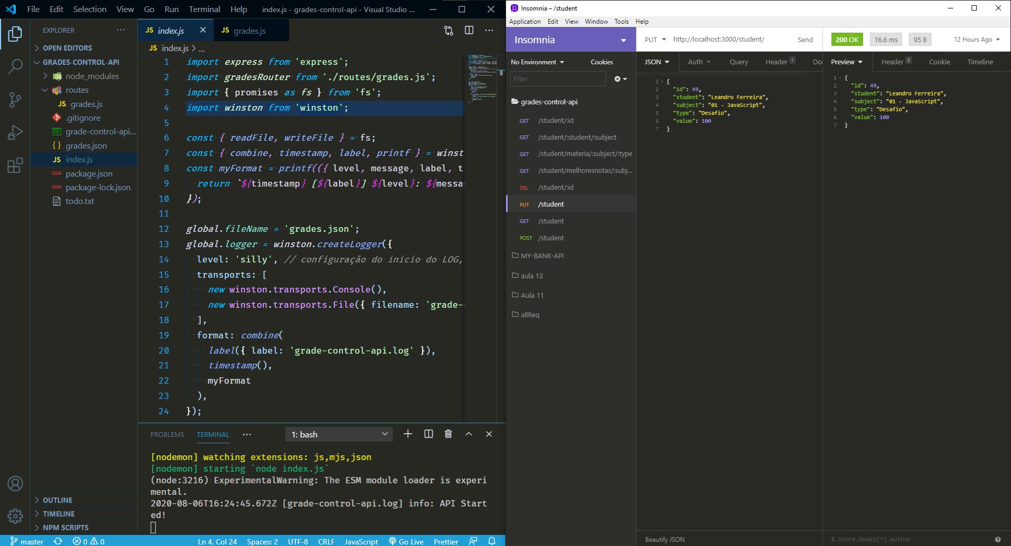The height and width of the screenshot is (546, 1011).
Task: Open the PUT method dropdown
Action: click(x=655, y=39)
